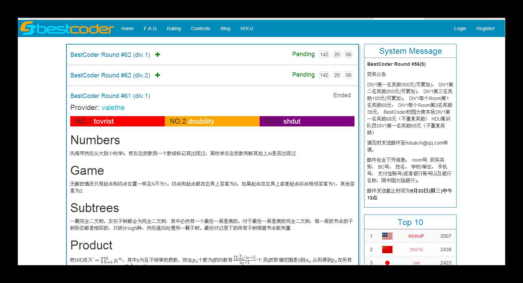
Task: Open BestCoder Round #62 (div.2) contest
Action: click(110, 75)
